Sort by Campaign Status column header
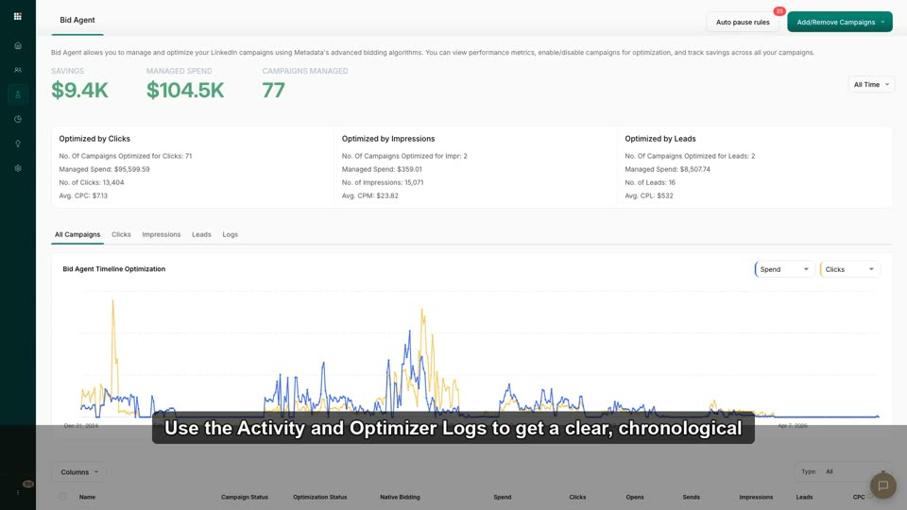The image size is (907, 510). coord(244,498)
